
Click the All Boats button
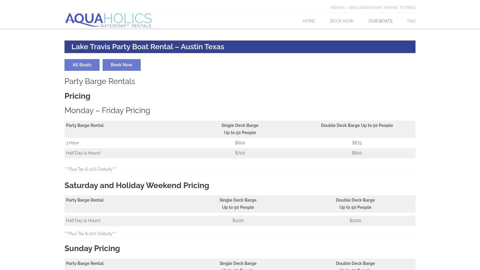[82, 65]
